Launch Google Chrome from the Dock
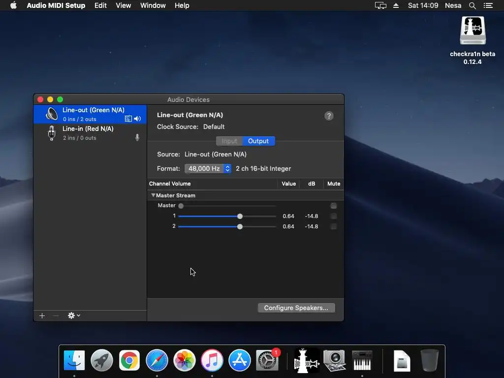 pyautogui.click(x=129, y=360)
